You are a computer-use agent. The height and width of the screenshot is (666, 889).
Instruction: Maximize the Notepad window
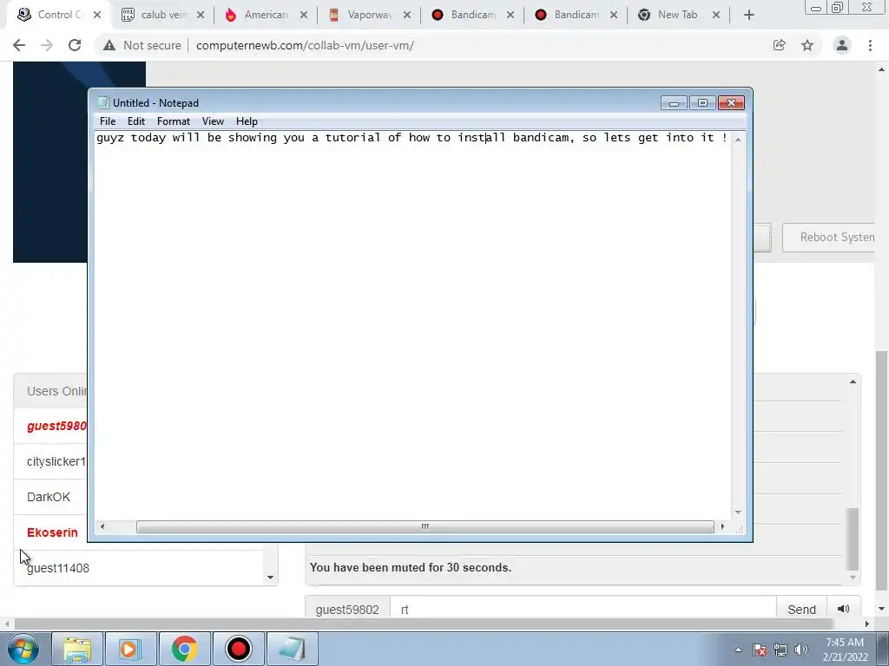[x=702, y=102]
